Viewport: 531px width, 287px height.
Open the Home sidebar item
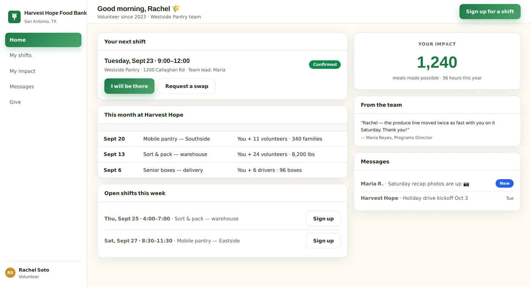pyautogui.click(x=43, y=40)
